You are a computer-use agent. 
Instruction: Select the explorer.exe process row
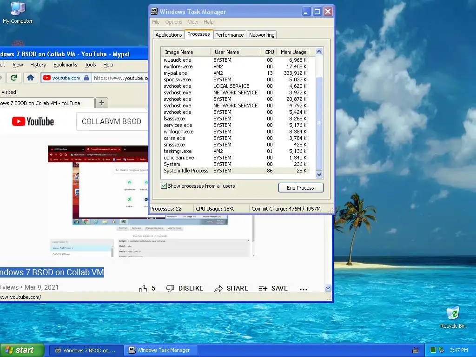[x=235, y=66]
